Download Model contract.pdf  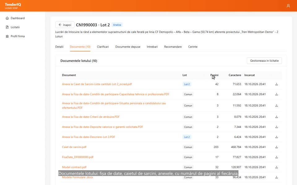(x=277, y=167)
